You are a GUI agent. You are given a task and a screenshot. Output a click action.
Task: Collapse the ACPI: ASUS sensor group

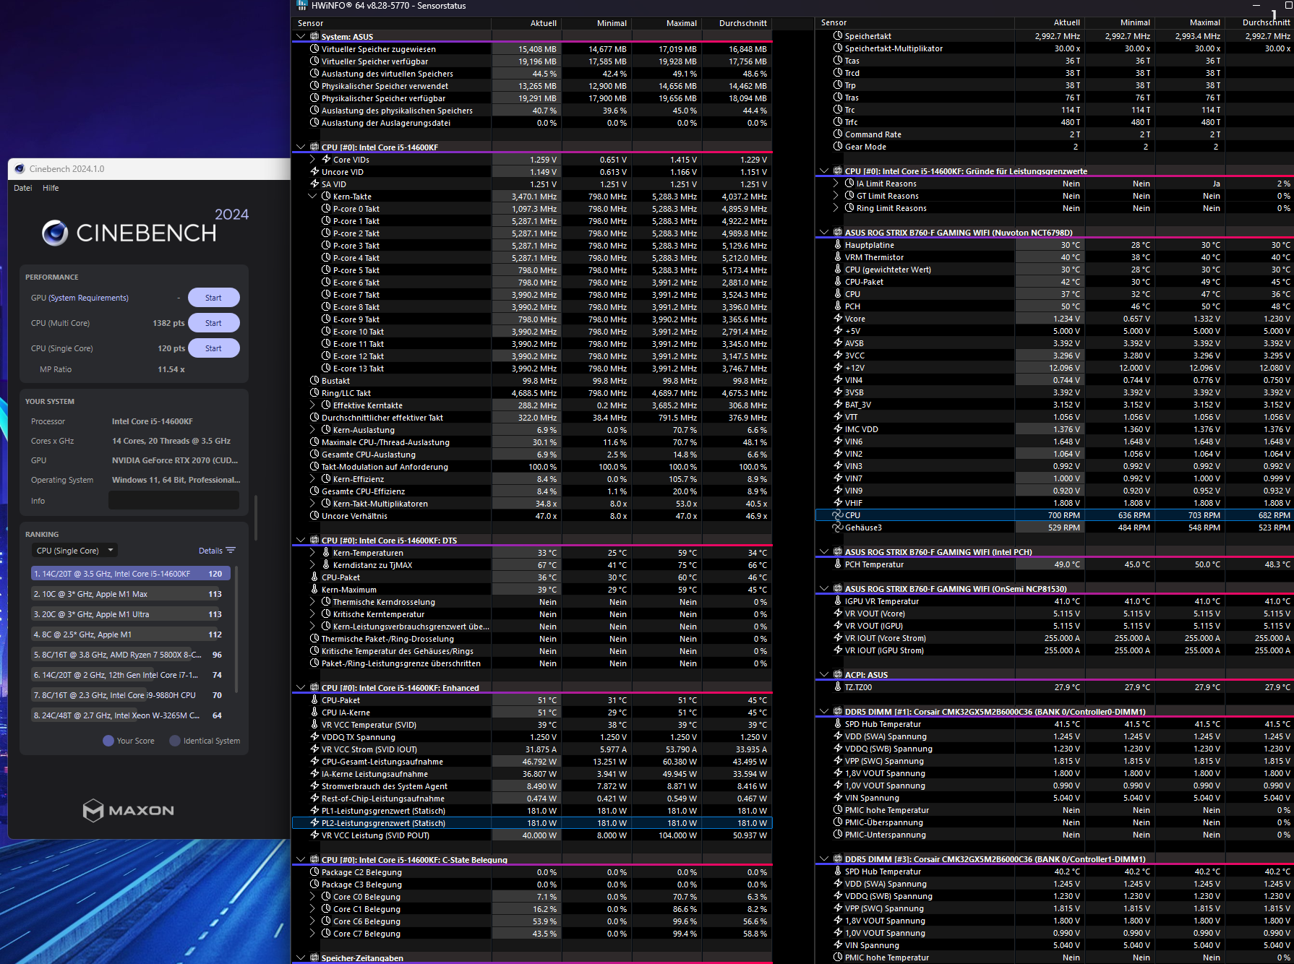(x=824, y=674)
